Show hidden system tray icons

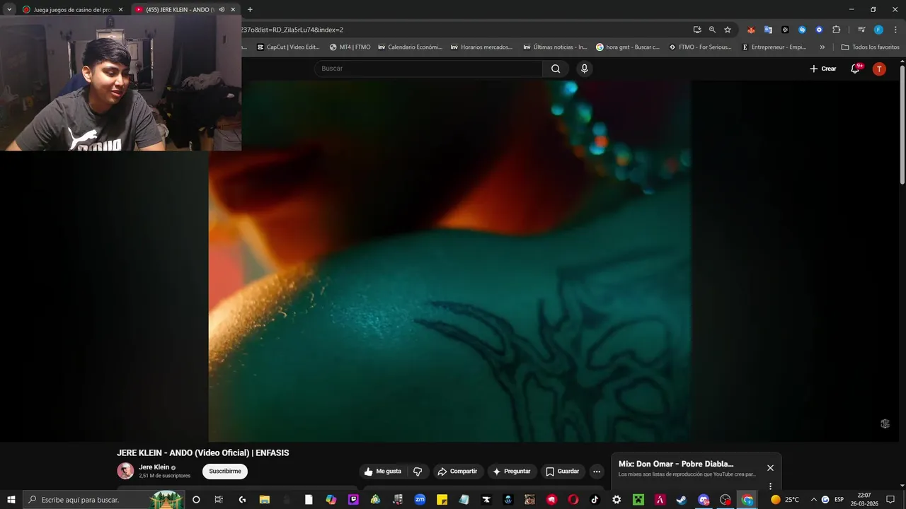click(813, 500)
